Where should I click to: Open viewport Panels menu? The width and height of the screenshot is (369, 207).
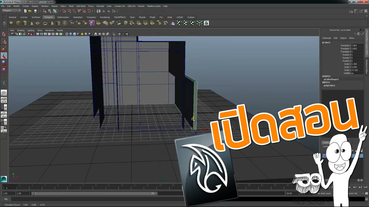(60, 30)
